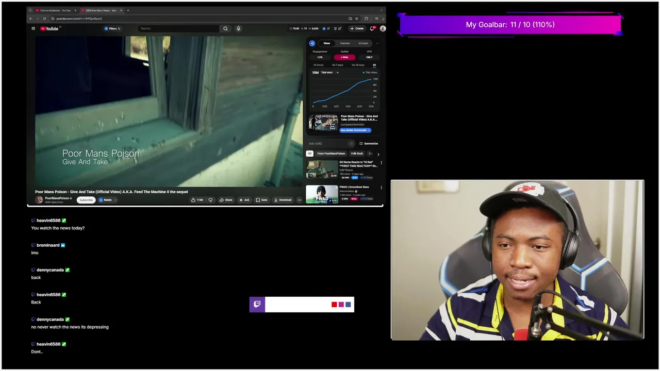
Task: Click the vidIQ logo in the side panel
Action: (x=312, y=44)
